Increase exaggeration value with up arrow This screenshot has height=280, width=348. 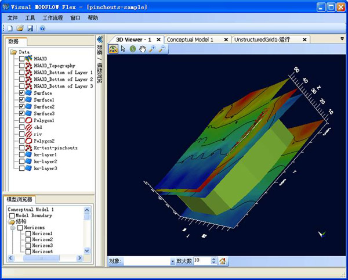click(x=213, y=259)
